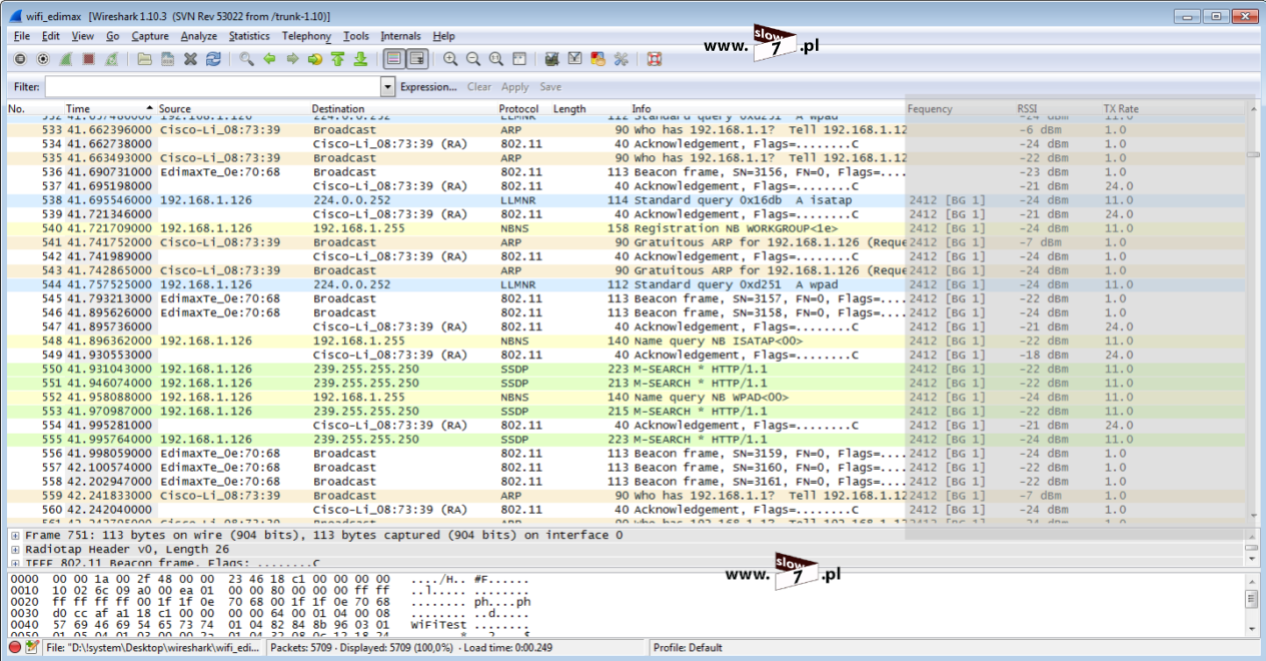1266x661 pixels.
Task: Edit capture filters from toolbar
Action: [552, 59]
